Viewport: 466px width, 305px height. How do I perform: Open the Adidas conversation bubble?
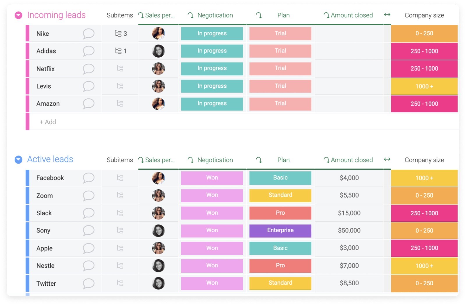(x=89, y=51)
